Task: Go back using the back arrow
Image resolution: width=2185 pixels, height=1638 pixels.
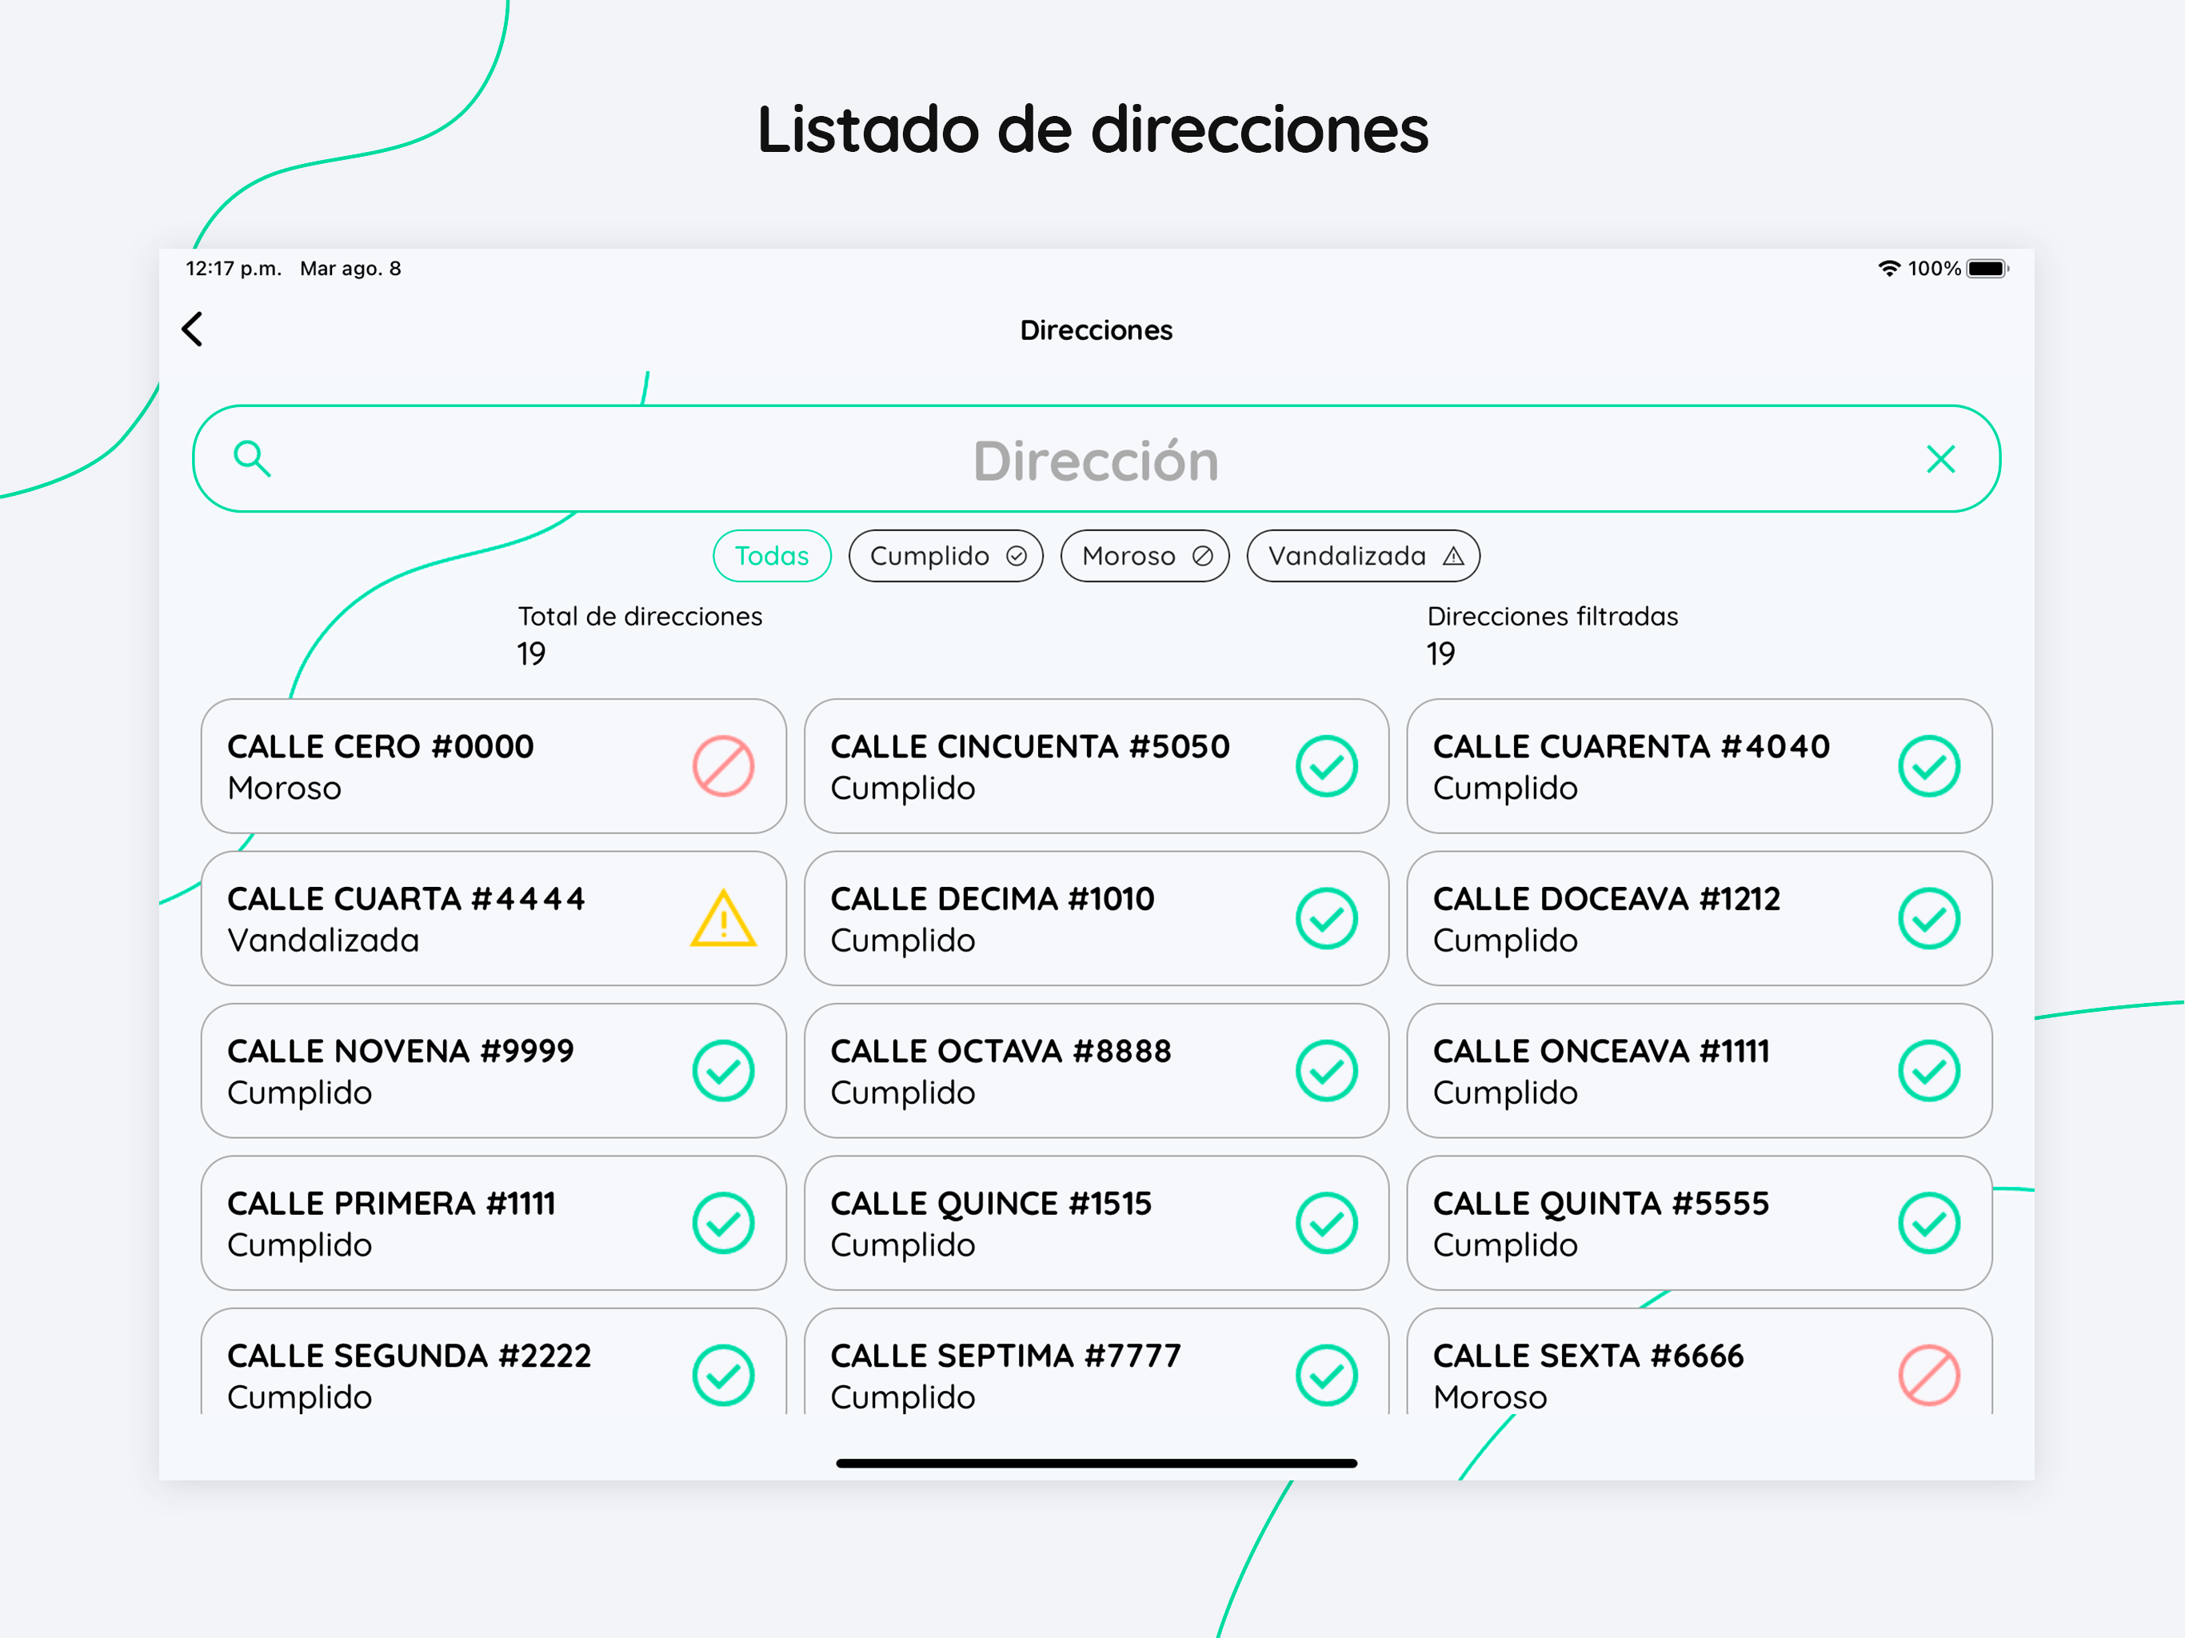Action: coord(193,329)
